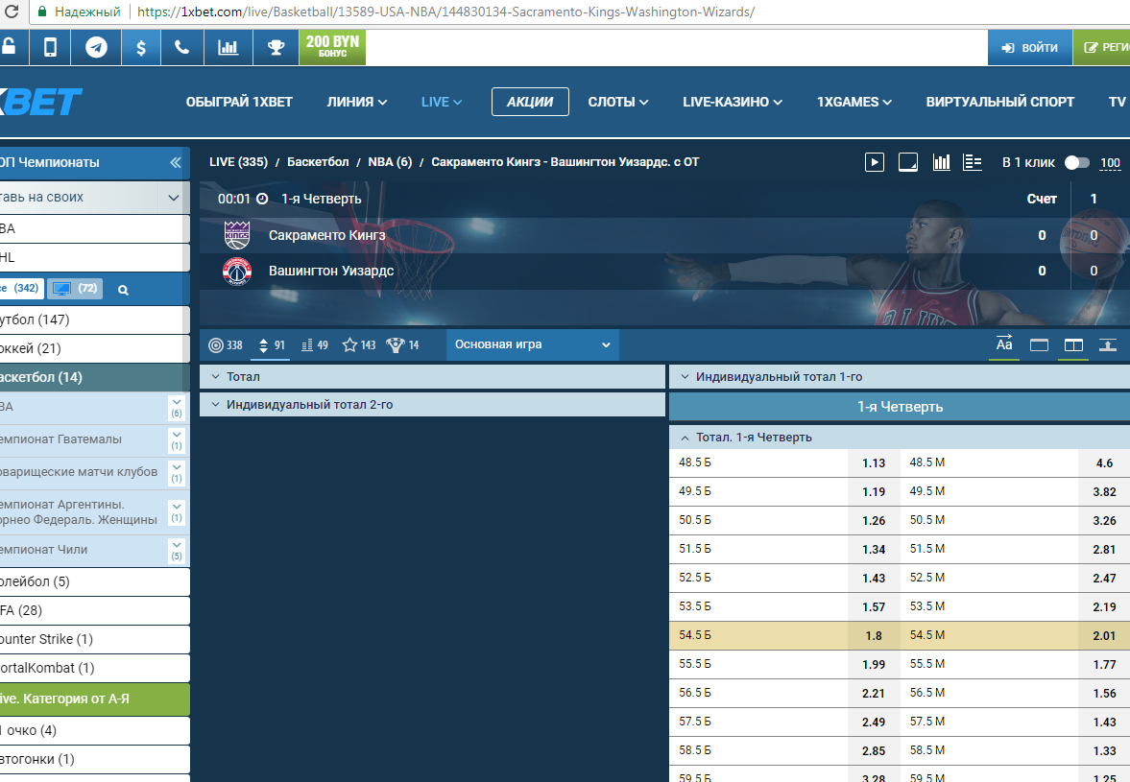
Task: Edit the one-click stake value 100
Action: (1110, 163)
